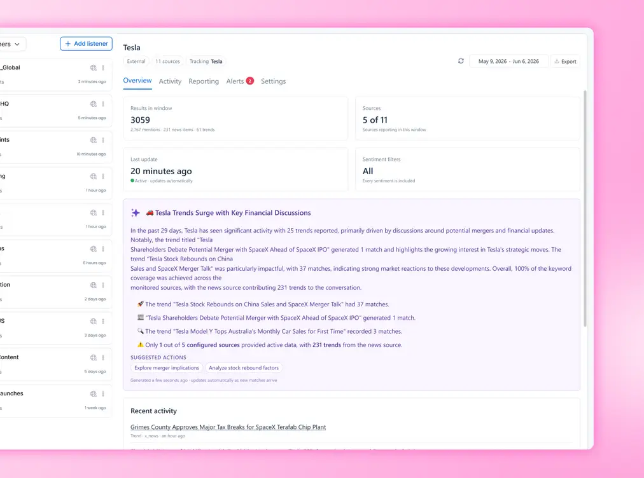Click the Generated a few seconds ago note
Viewport: 644px width, 478px height.
point(204,380)
